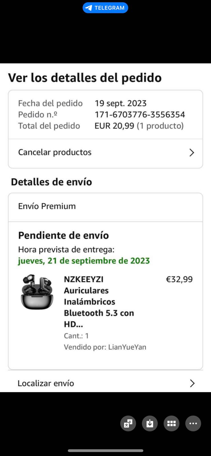Screen dimensions: 211x456
Task: Open the grid view icon
Action: 171,424
